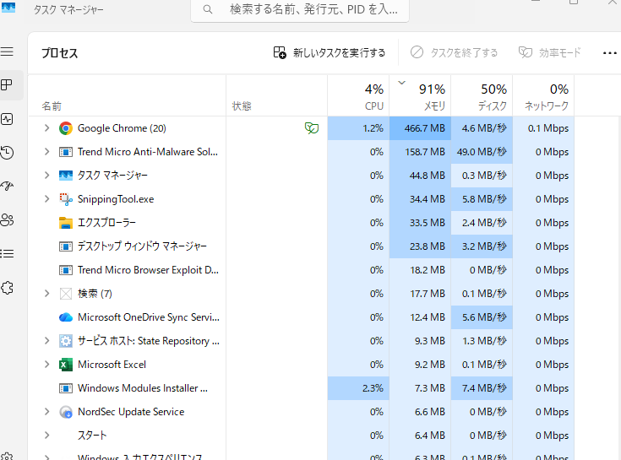Click the サービス ホスト gear icon
Screen dimensions: 621x460
pyautogui.click(x=66, y=341)
